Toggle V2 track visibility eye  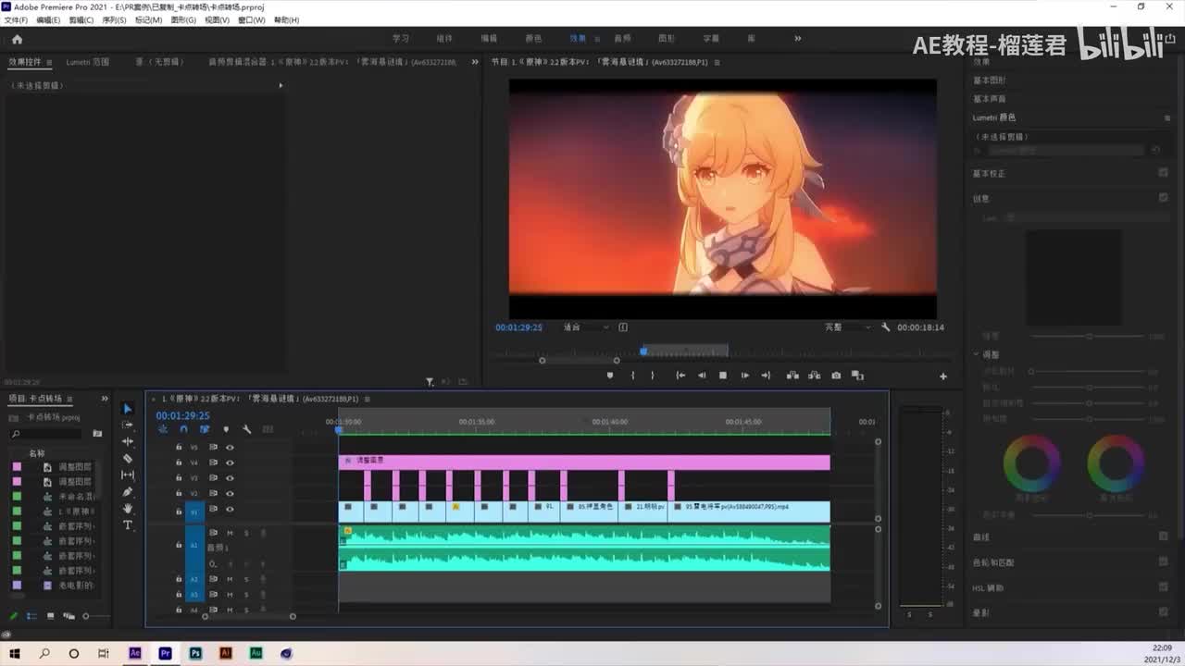pos(230,494)
